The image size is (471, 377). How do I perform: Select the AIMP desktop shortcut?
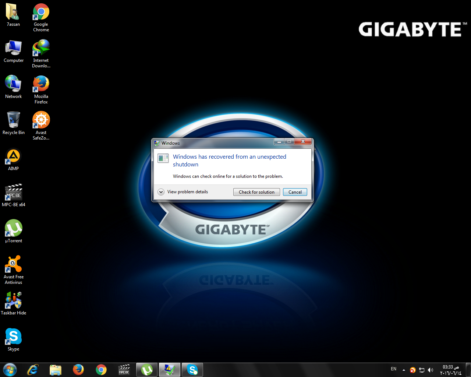(x=14, y=159)
